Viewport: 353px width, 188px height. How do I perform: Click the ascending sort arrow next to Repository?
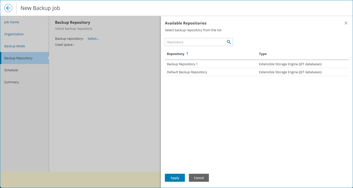(187, 54)
